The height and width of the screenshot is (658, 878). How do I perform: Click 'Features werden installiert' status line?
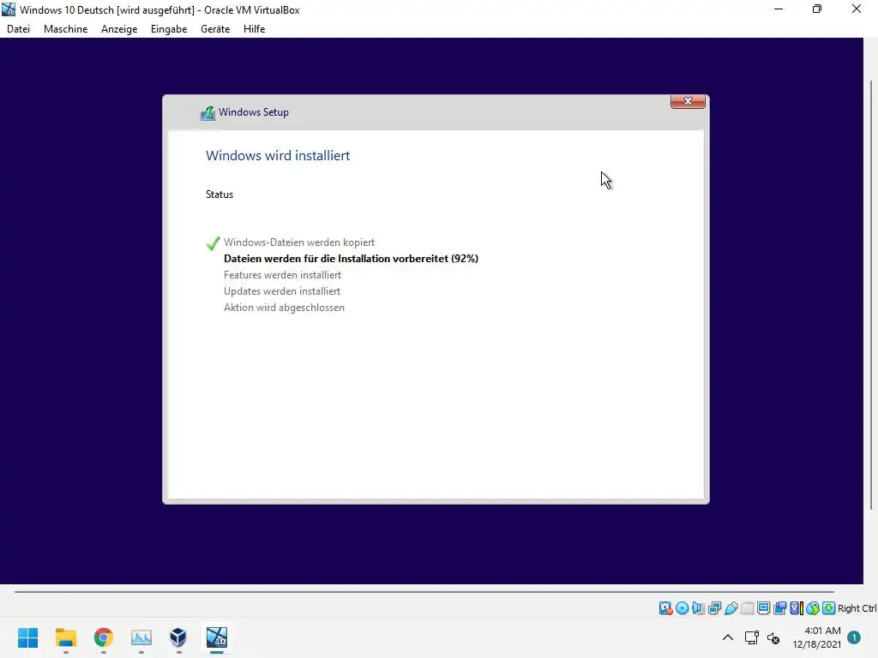point(282,275)
